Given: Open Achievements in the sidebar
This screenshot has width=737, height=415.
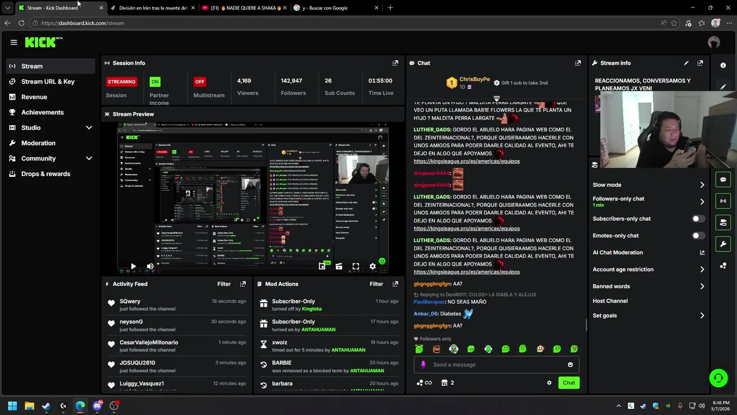Looking at the screenshot, I should pos(51,112).
